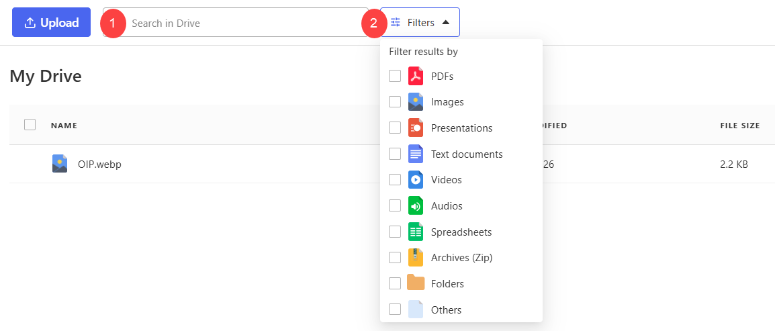Check the Text documents filter checkbox
Image resolution: width=775 pixels, height=331 pixels.
394,154
